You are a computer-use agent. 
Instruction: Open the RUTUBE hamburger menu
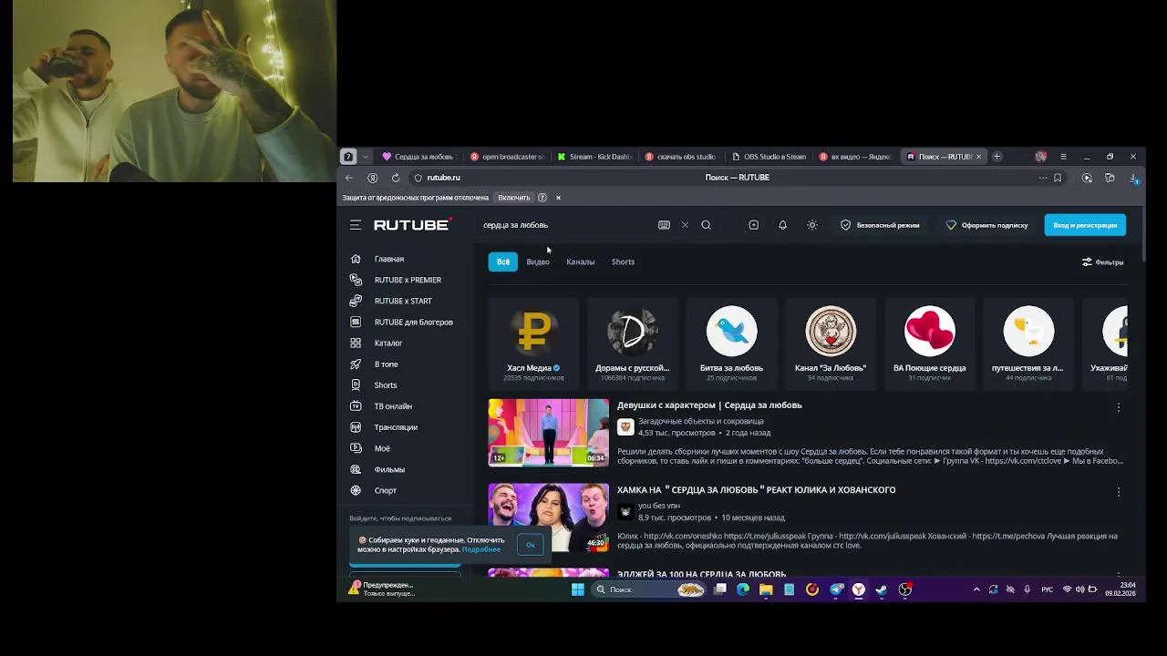coord(356,225)
